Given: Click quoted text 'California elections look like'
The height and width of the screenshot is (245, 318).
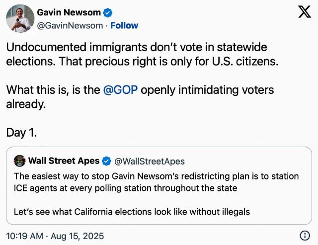Looking at the screenshot, I should (x=130, y=212).
